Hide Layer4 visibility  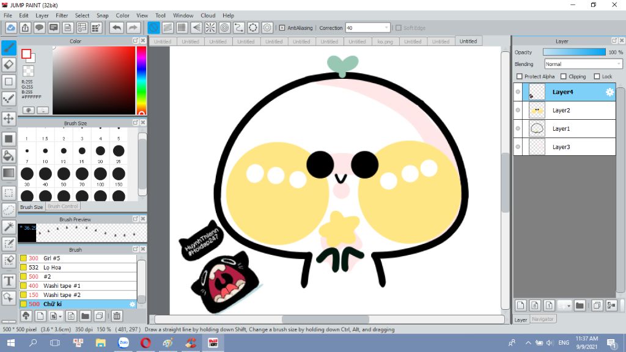518,92
